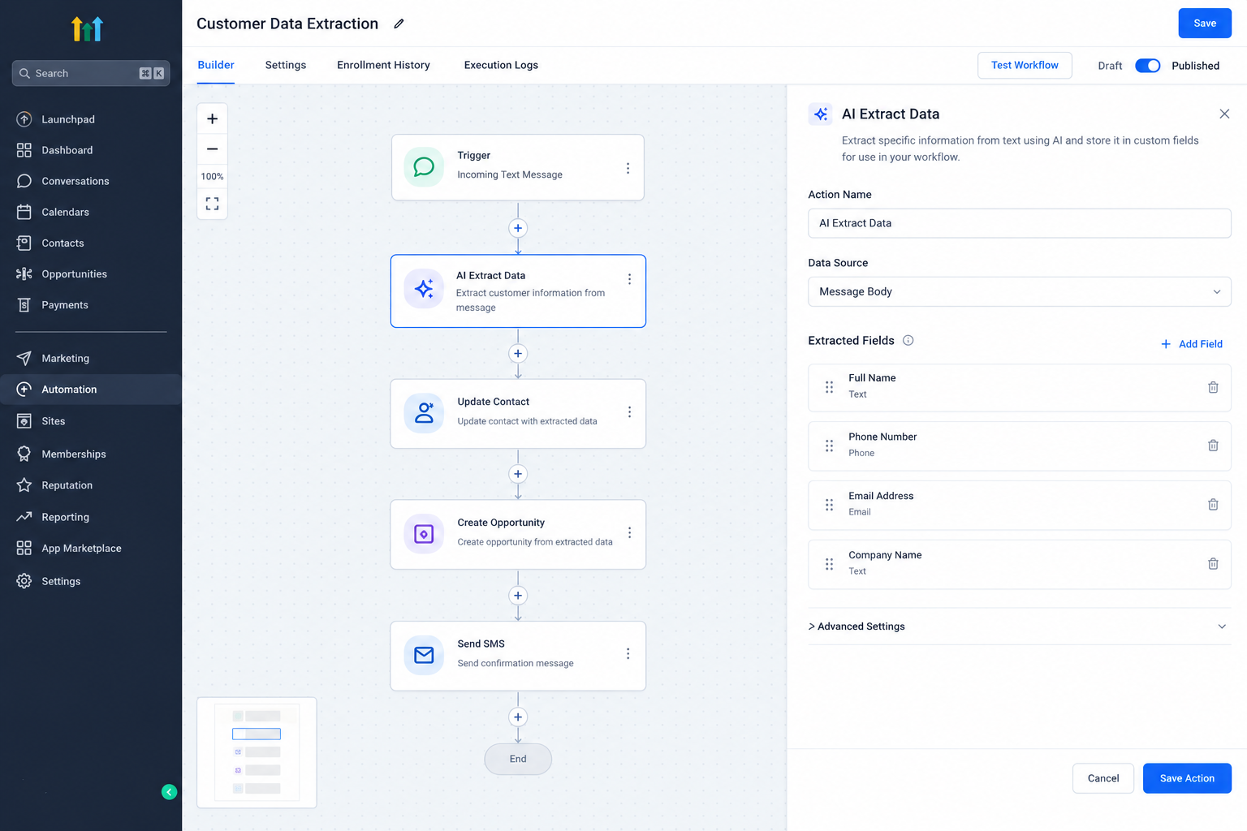The image size is (1247, 831).
Task: Open Enrollment History tab
Action: pos(383,65)
